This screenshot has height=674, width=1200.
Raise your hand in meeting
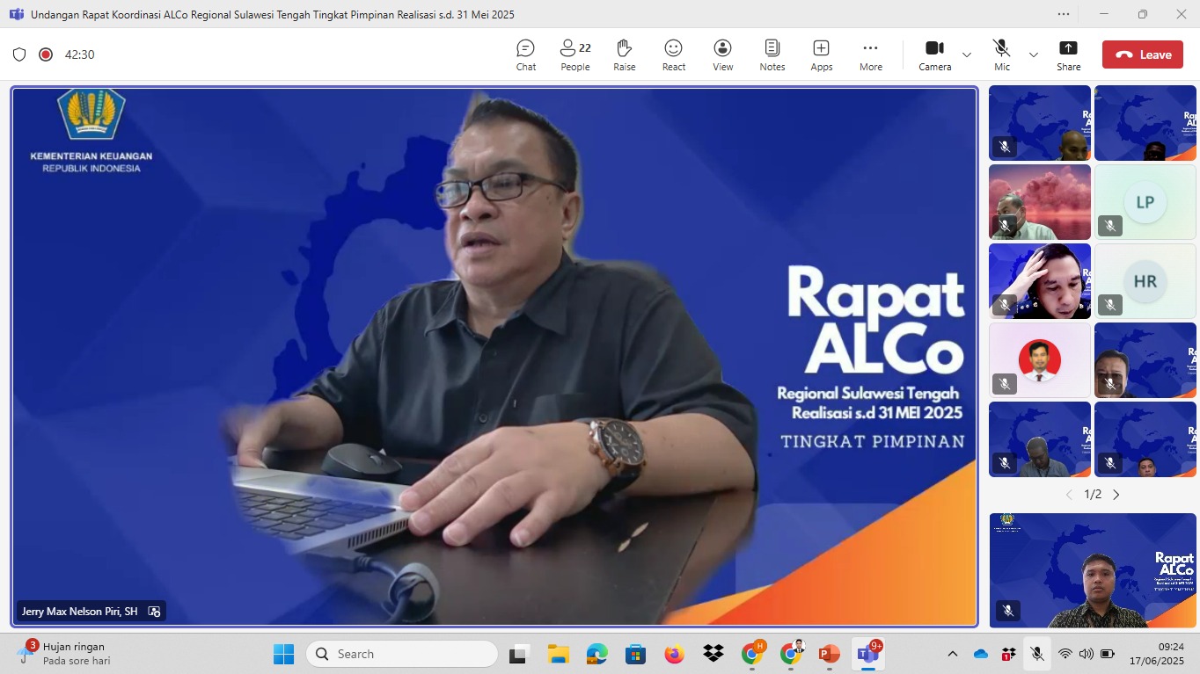[x=624, y=54]
